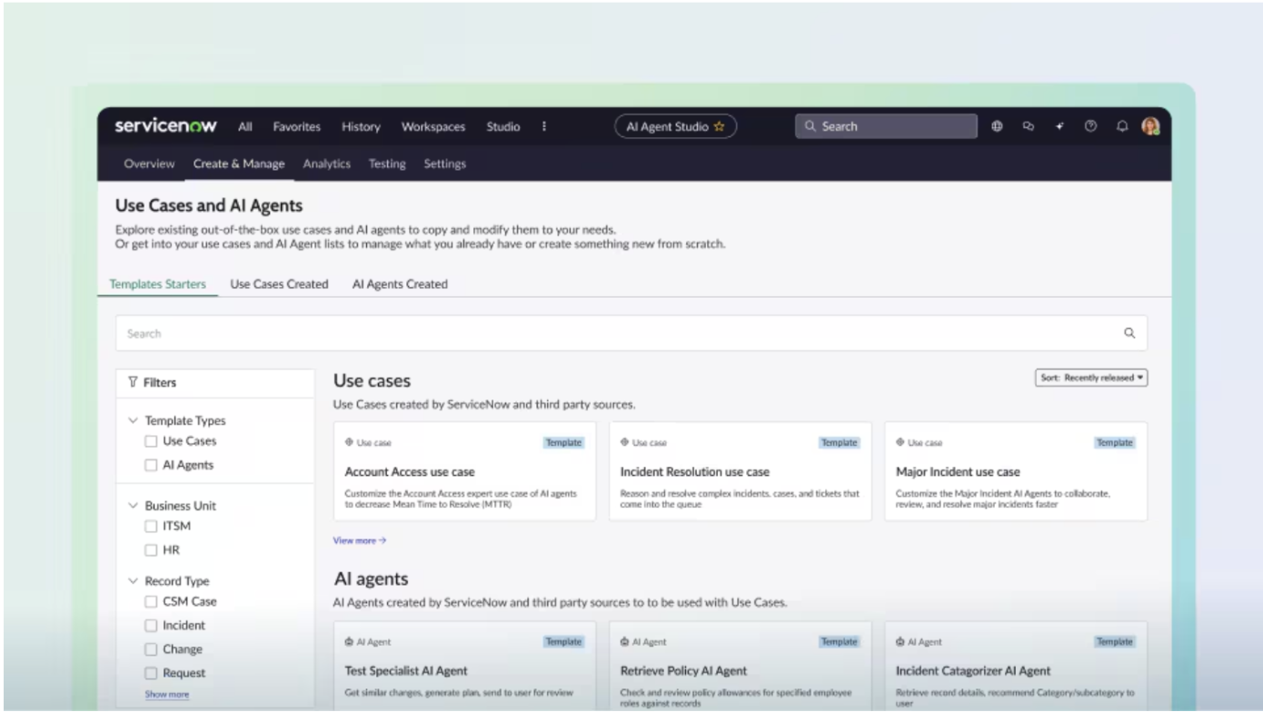The width and height of the screenshot is (1263, 712).
Task: Click the magnifier icon in templates search bar
Action: coord(1129,333)
